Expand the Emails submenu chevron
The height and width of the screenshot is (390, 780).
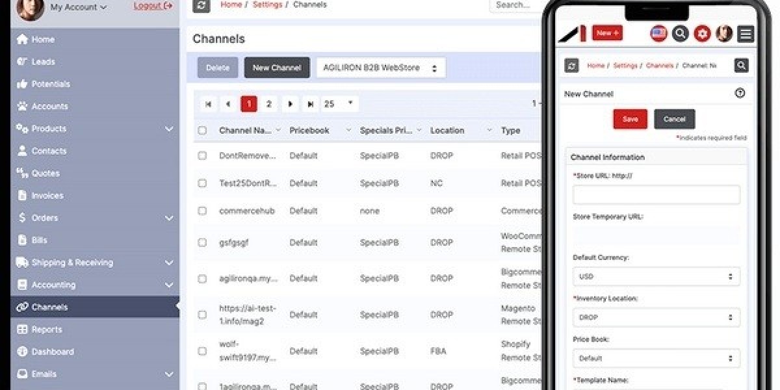(169, 374)
